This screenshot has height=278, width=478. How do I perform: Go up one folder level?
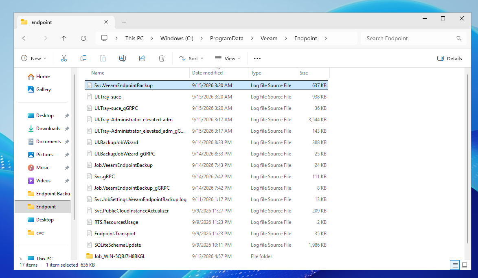click(x=64, y=38)
